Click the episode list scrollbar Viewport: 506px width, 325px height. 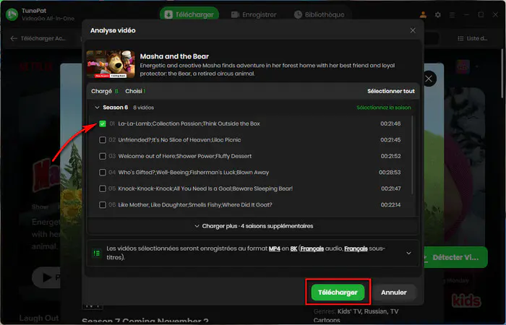click(413, 155)
